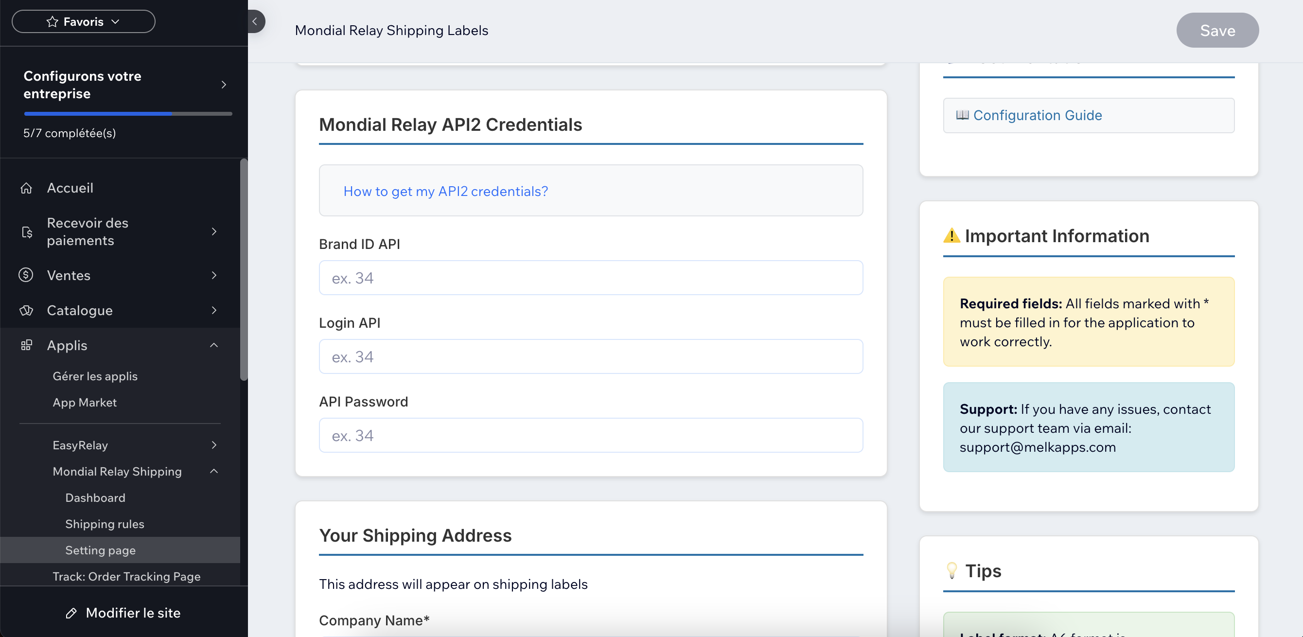Open the Shipping rules page
The width and height of the screenshot is (1303, 637).
(105, 524)
